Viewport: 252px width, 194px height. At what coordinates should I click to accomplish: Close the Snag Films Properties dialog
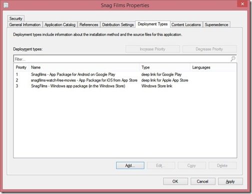pos(242,4)
